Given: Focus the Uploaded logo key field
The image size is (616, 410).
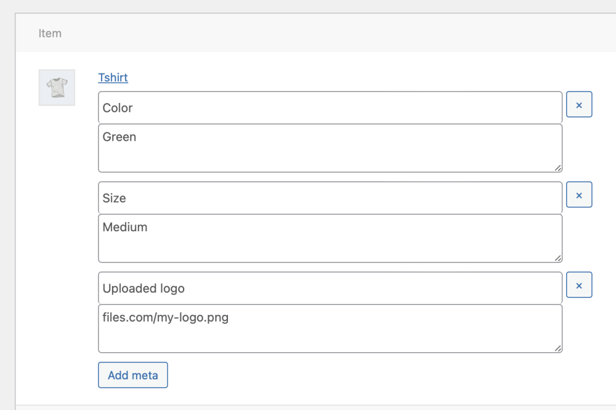Looking at the screenshot, I should [330, 288].
